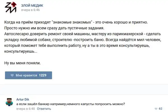Reply to the comment via "Ответить"
This screenshot has height=112, width=168.
pyautogui.click(x=44, y=108)
